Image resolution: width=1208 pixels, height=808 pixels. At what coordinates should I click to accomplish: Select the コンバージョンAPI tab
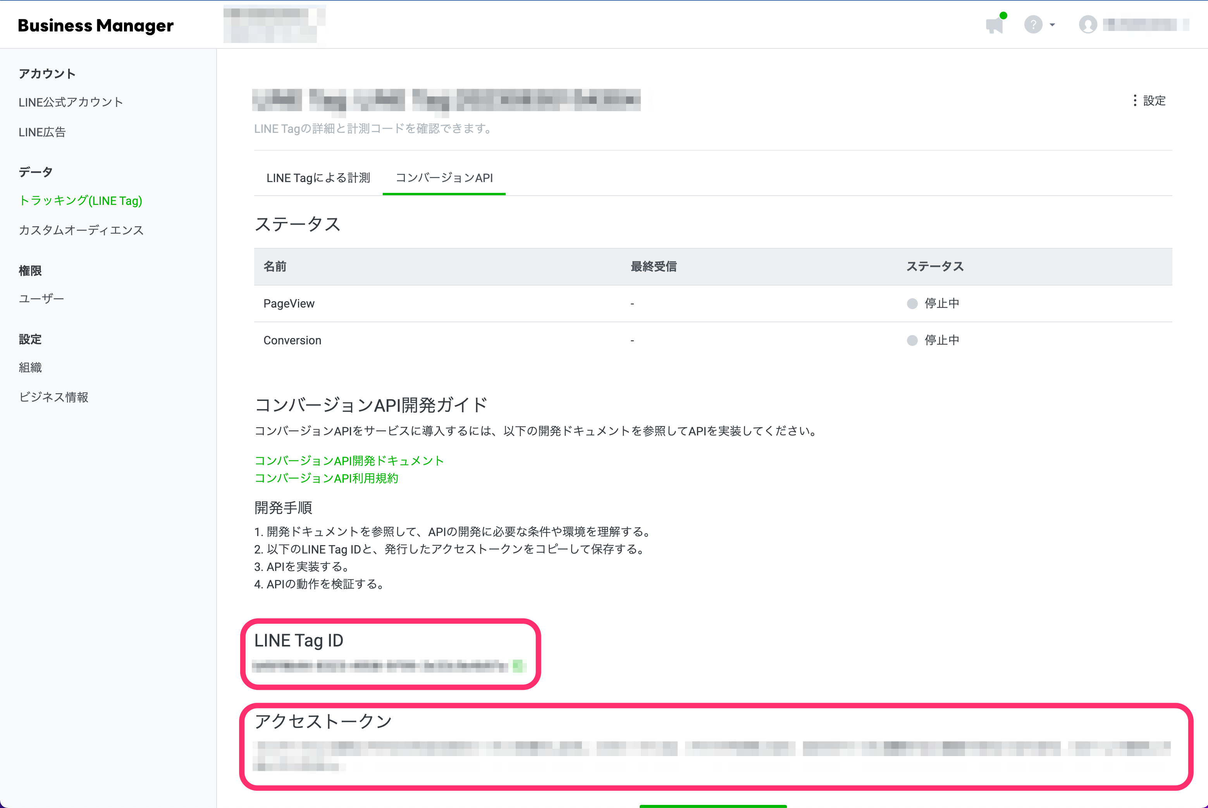(x=444, y=178)
